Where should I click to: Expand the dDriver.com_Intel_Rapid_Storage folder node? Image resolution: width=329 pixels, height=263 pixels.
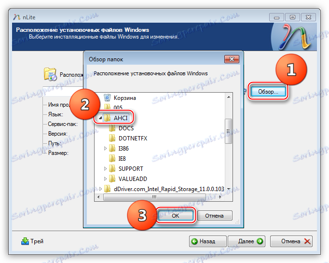100,189
